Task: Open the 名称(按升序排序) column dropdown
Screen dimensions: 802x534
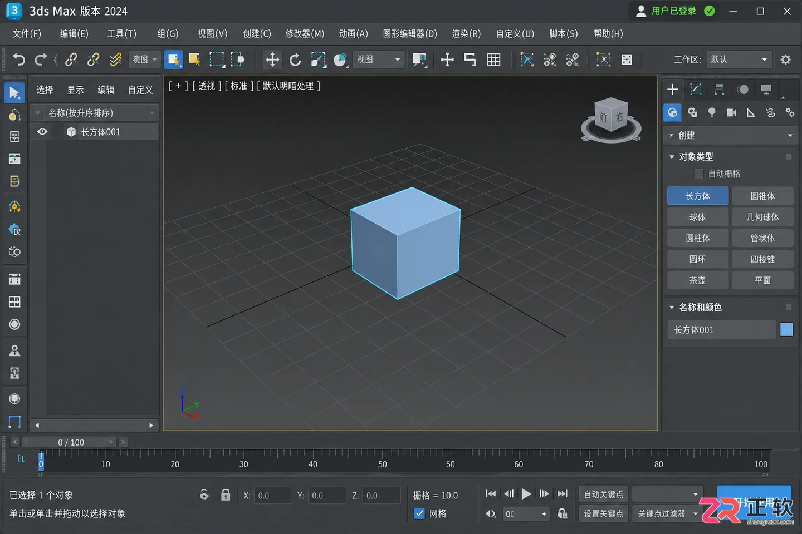Action: [151, 113]
